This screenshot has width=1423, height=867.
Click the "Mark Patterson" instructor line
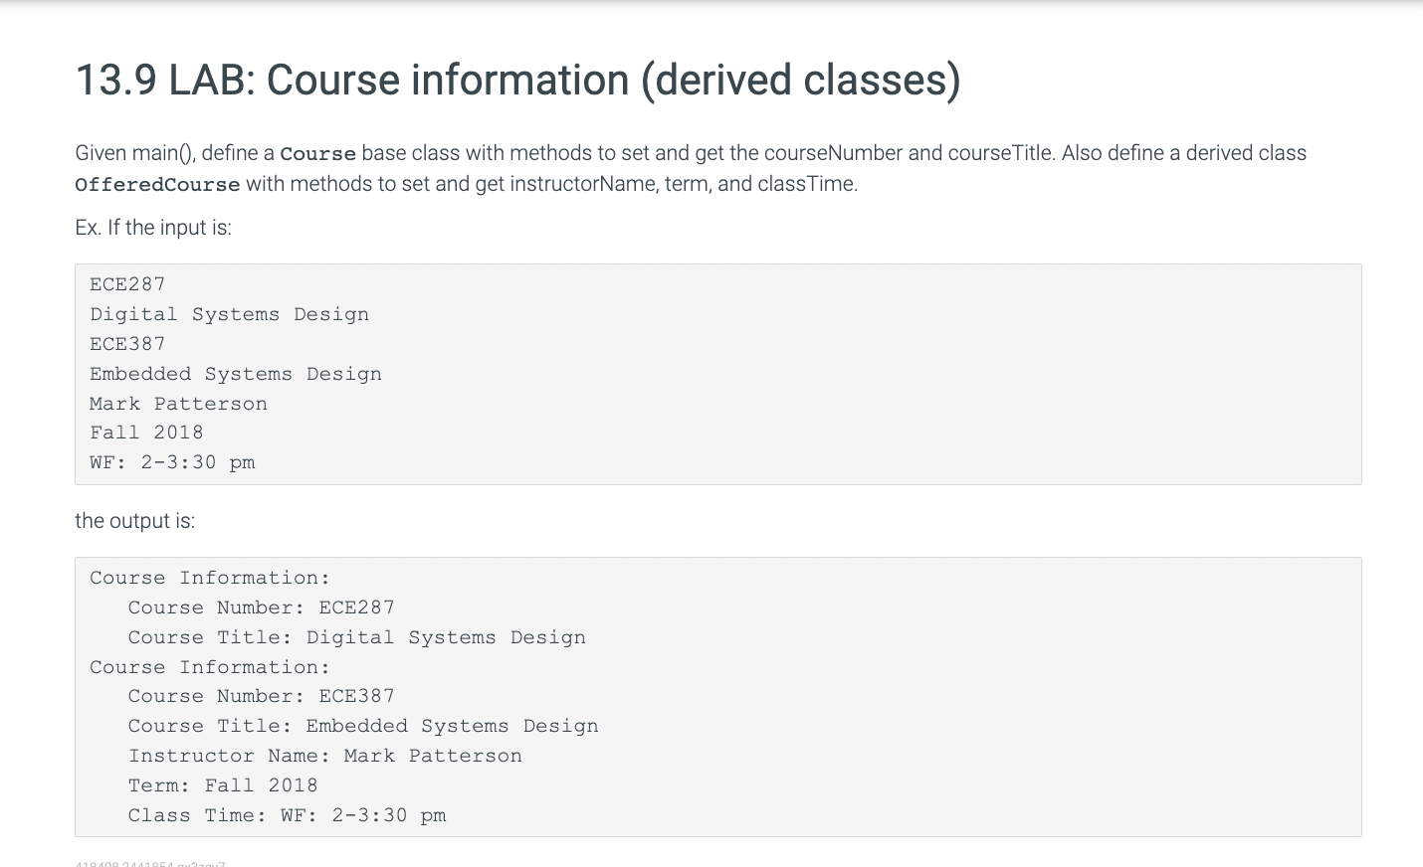coord(178,404)
